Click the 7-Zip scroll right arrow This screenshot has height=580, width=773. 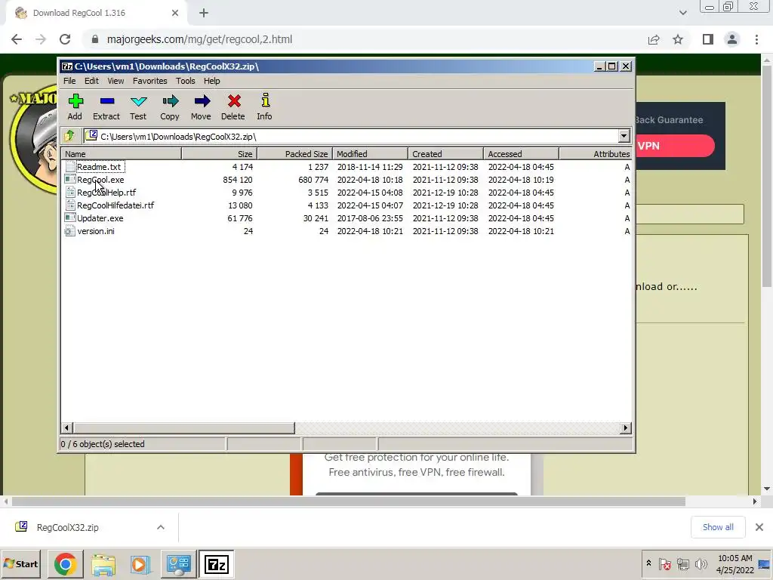point(626,428)
